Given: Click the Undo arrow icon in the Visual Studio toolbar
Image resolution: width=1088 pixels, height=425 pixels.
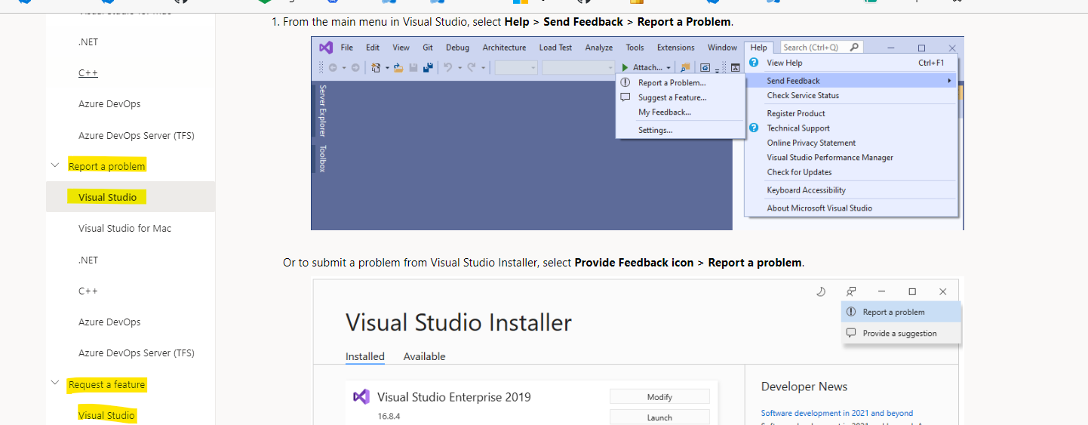Looking at the screenshot, I should 448,67.
